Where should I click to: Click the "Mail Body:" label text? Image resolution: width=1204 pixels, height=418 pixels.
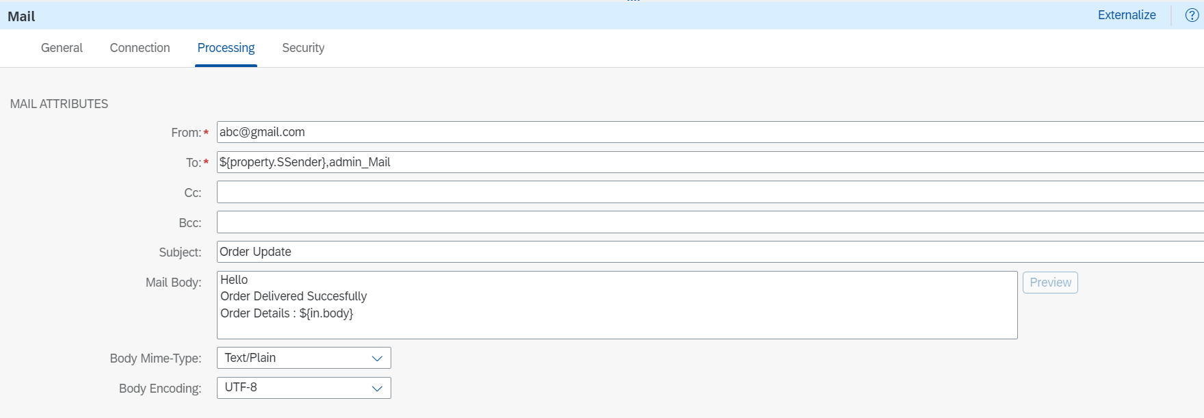click(173, 283)
